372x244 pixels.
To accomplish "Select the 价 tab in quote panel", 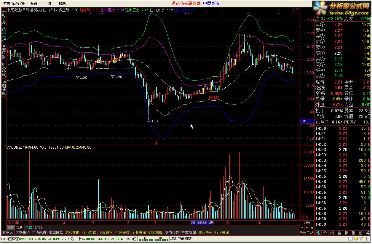I will pyautogui.click(x=325, y=233).
